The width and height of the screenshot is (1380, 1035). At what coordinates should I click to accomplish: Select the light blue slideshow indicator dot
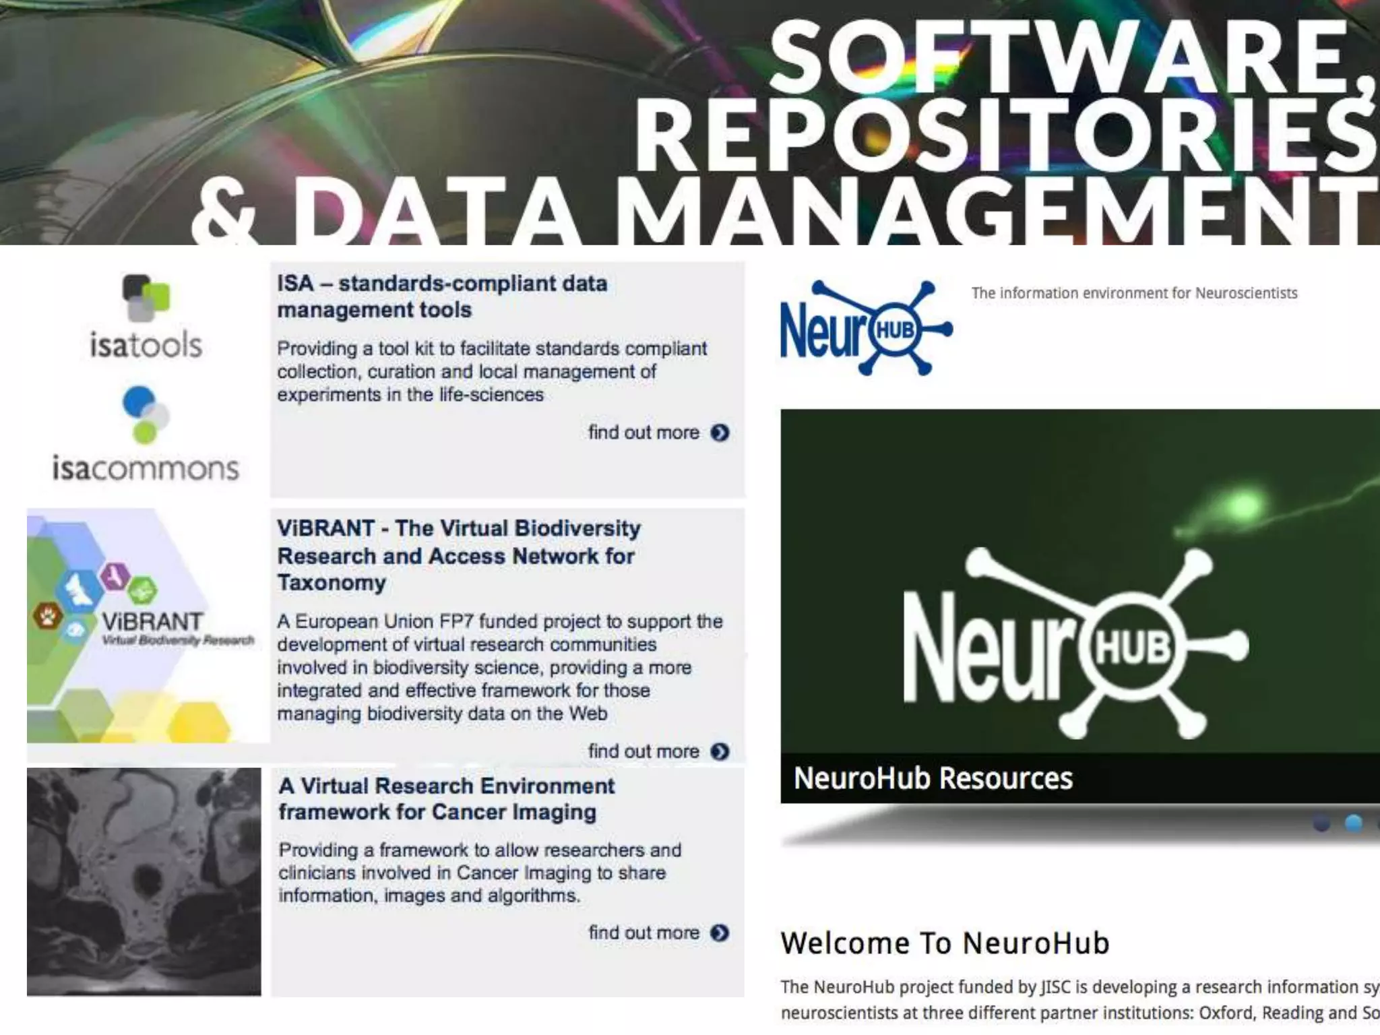[1353, 823]
